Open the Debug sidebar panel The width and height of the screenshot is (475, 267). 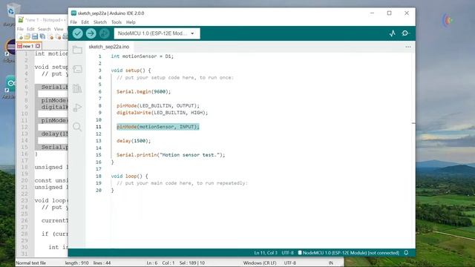77,108
